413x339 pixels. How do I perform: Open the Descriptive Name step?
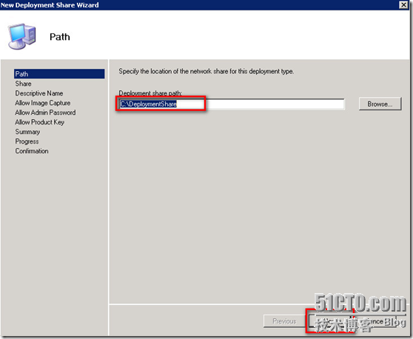pyautogui.click(x=39, y=93)
